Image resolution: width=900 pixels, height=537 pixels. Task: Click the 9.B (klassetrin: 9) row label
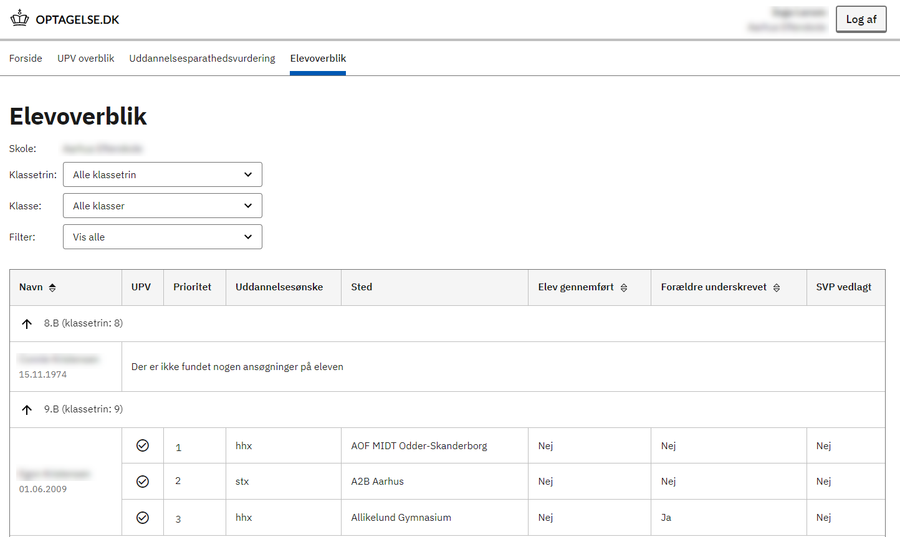84,409
